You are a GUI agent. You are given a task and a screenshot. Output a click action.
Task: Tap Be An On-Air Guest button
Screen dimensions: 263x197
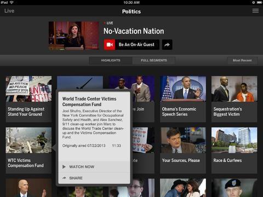tap(131, 44)
